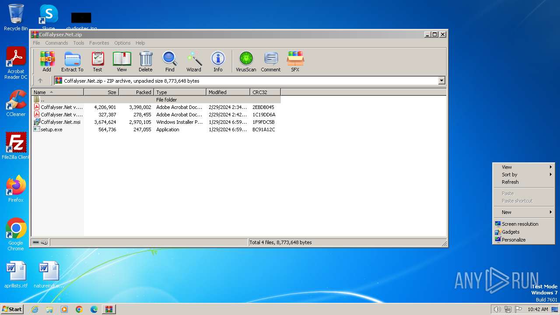Screen dimensions: 560x315
Task: Sort by Modified column header
Action: point(228,92)
